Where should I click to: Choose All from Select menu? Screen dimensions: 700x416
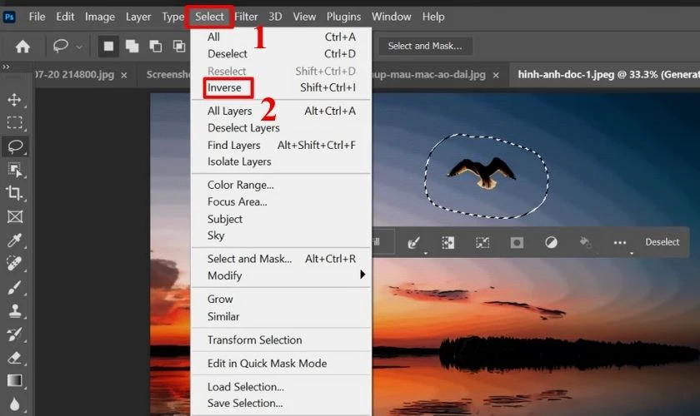coord(282,37)
